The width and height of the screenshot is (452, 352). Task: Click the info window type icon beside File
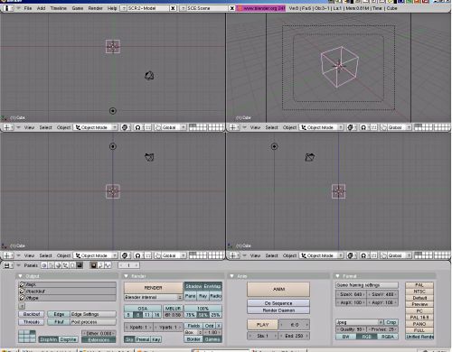8,8
